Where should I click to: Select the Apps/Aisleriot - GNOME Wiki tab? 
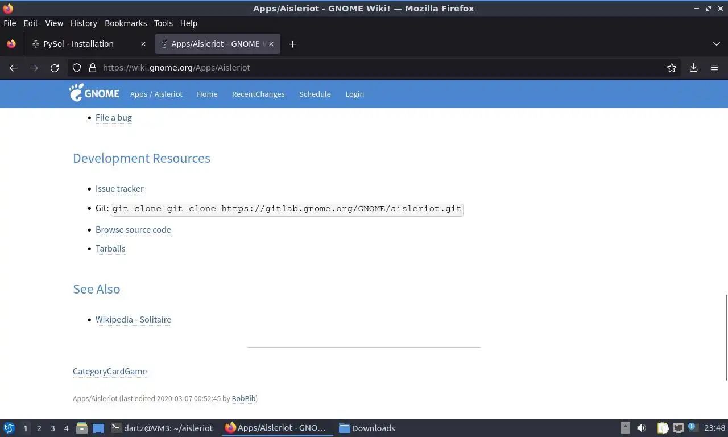tap(217, 44)
